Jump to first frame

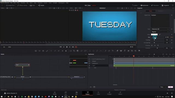coord(61,47)
